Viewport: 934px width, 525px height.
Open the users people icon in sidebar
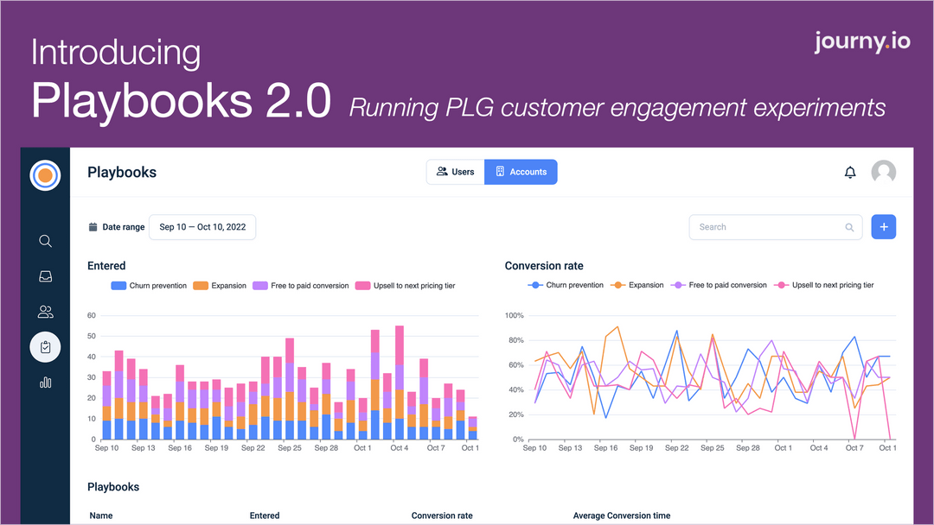45,312
